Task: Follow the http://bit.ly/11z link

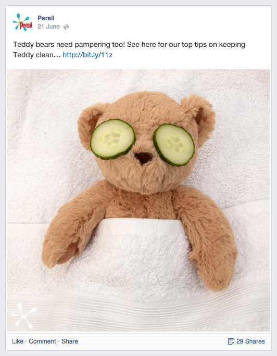Action: coord(87,55)
